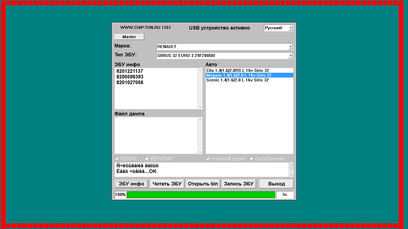Image resolution: width=408 pixels, height=229 pixels.
Task: Select ECU number 8201027056
Action: 130,83
